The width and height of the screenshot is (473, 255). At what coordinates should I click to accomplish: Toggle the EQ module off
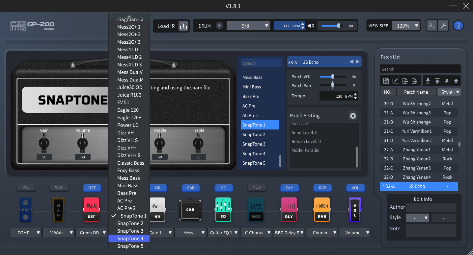coord(224,188)
